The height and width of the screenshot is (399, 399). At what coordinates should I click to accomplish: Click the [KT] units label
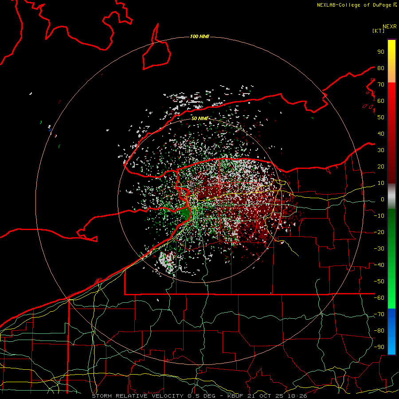point(379,31)
